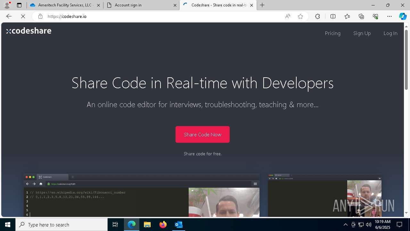
Task: Open the volume control tray icon
Action: [x=368, y=225]
